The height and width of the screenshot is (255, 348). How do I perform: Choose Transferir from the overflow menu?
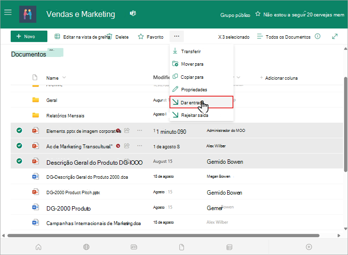(202, 51)
